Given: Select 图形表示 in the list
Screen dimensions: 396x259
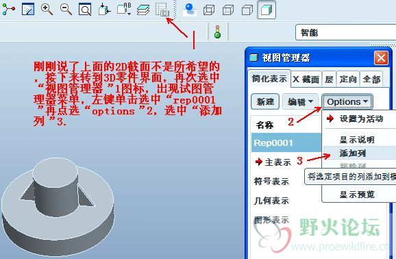Looking at the screenshot, I should (x=271, y=220).
